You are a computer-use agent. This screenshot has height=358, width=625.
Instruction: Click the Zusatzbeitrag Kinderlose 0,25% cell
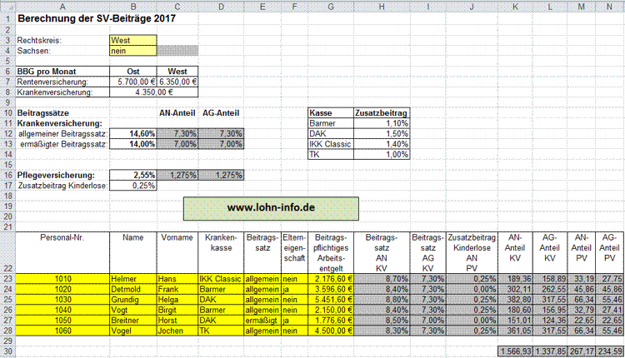tap(133, 185)
